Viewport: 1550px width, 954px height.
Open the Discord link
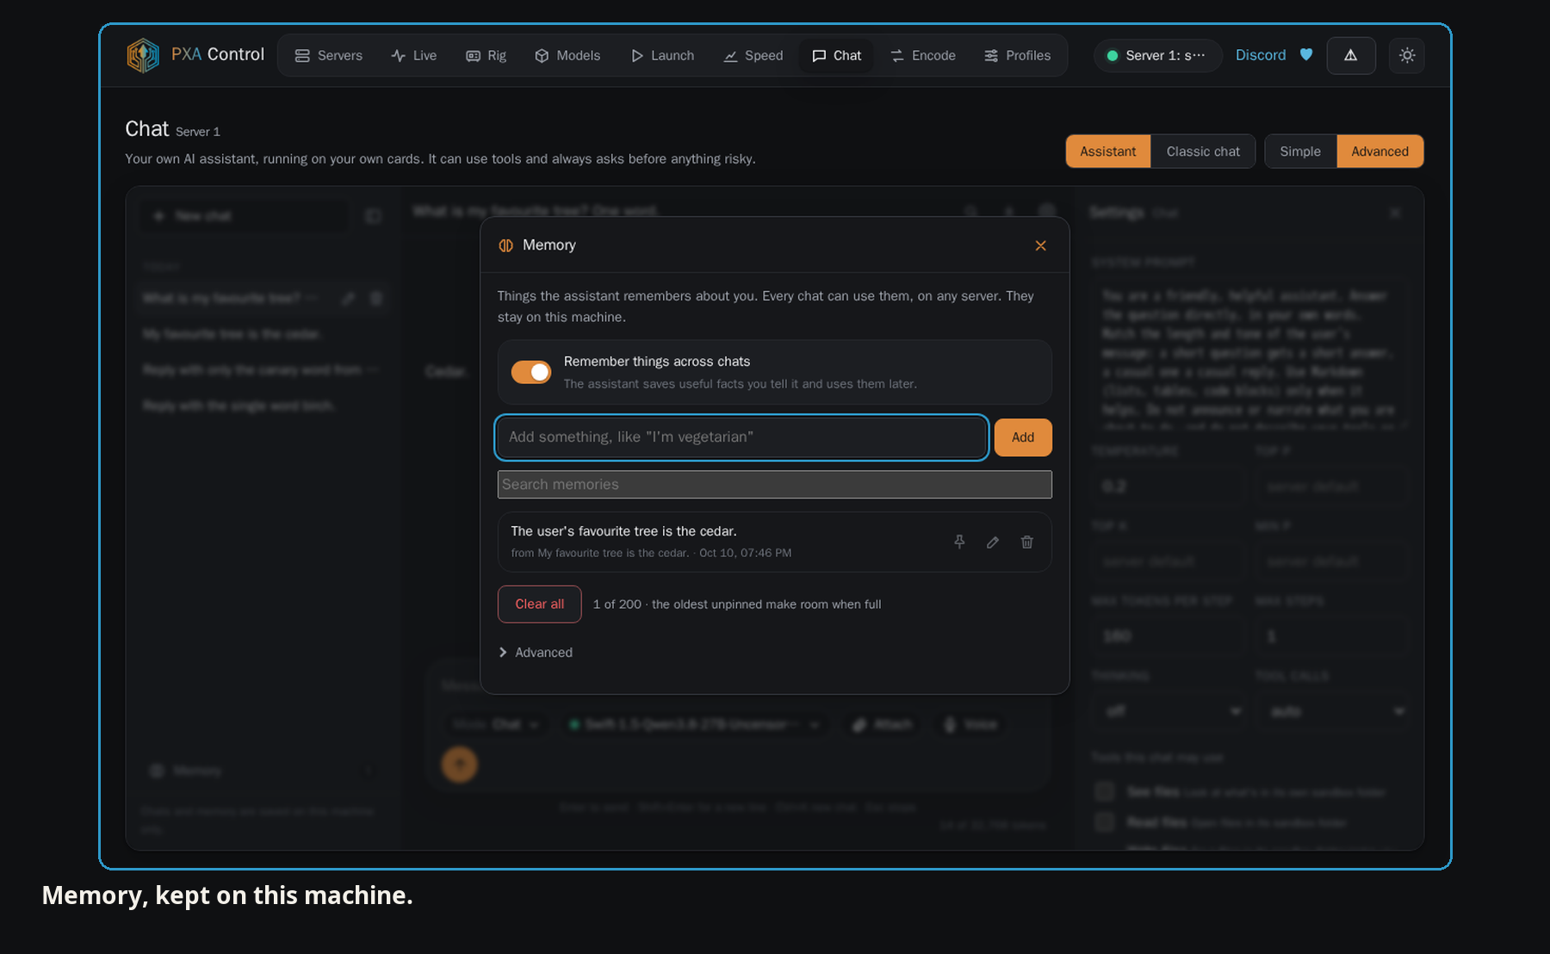[x=1261, y=55]
